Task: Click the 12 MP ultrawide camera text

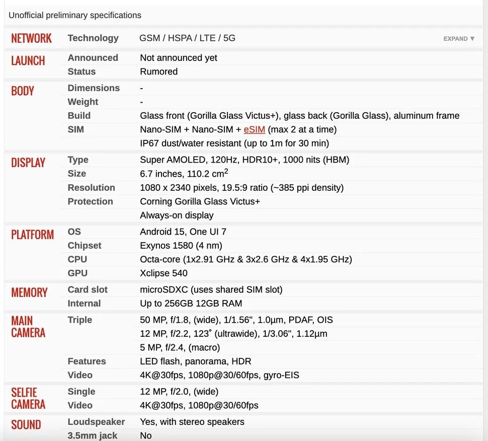Action: point(233,334)
